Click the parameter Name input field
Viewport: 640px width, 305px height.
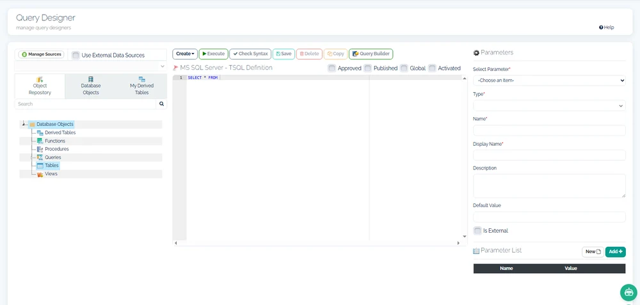point(549,130)
